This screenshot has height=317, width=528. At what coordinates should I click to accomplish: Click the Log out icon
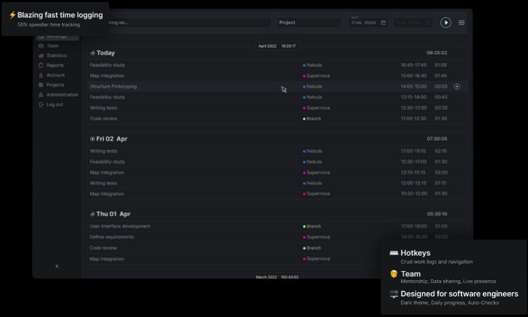point(41,104)
